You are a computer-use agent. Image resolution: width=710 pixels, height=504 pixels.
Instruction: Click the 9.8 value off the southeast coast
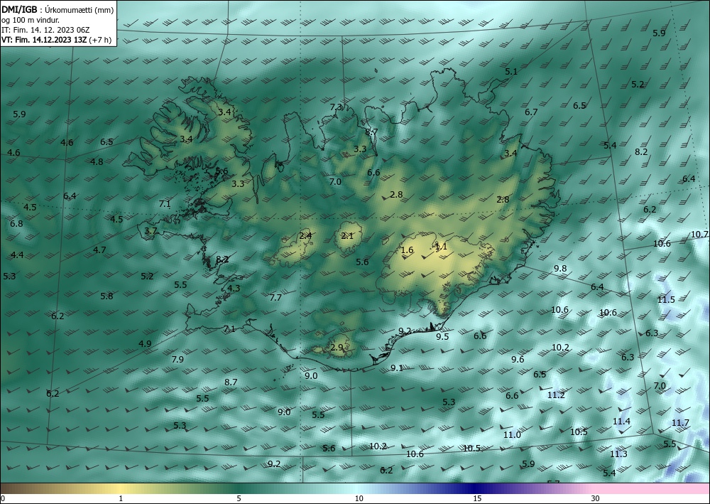(x=560, y=268)
